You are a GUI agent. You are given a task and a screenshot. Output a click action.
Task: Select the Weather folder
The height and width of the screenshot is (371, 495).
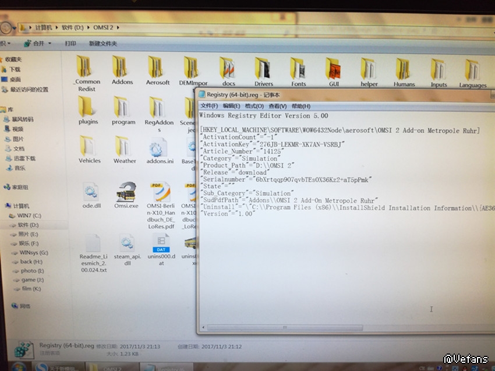click(x=124, y=147)
